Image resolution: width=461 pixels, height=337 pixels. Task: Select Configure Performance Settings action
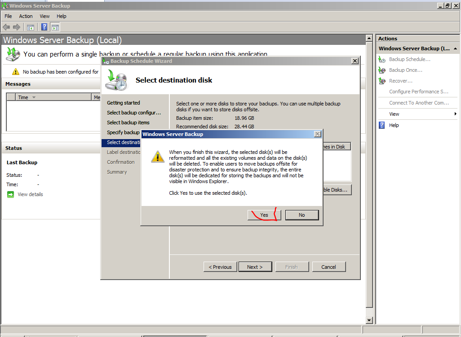click(x=419, y=92)
